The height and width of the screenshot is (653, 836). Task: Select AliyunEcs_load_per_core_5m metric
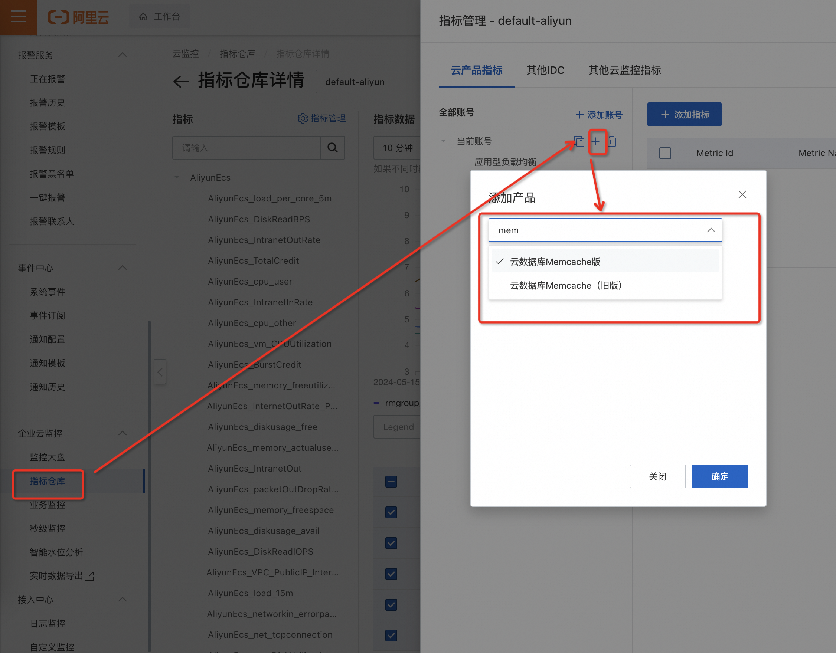point(270,198)
